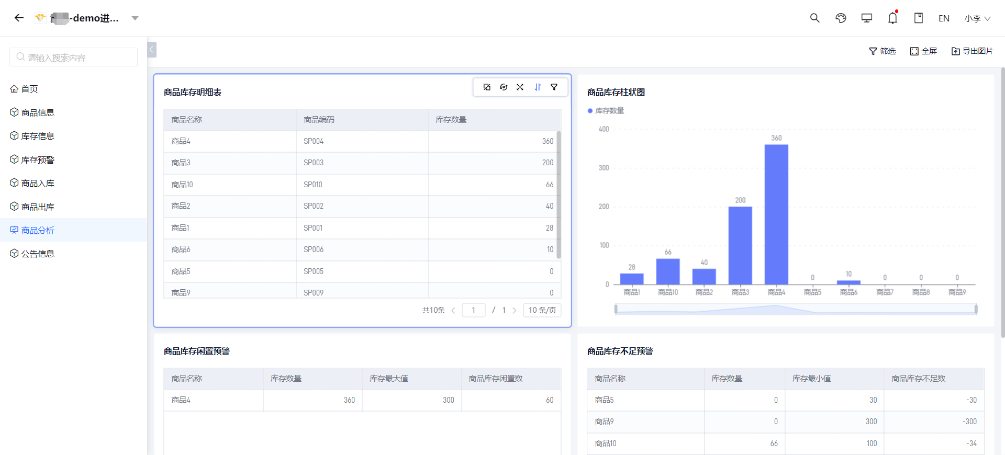The width and height of the screenshot is (1005, 455).
Task: Focus the sidebar search input field
Action: (73, 57)
